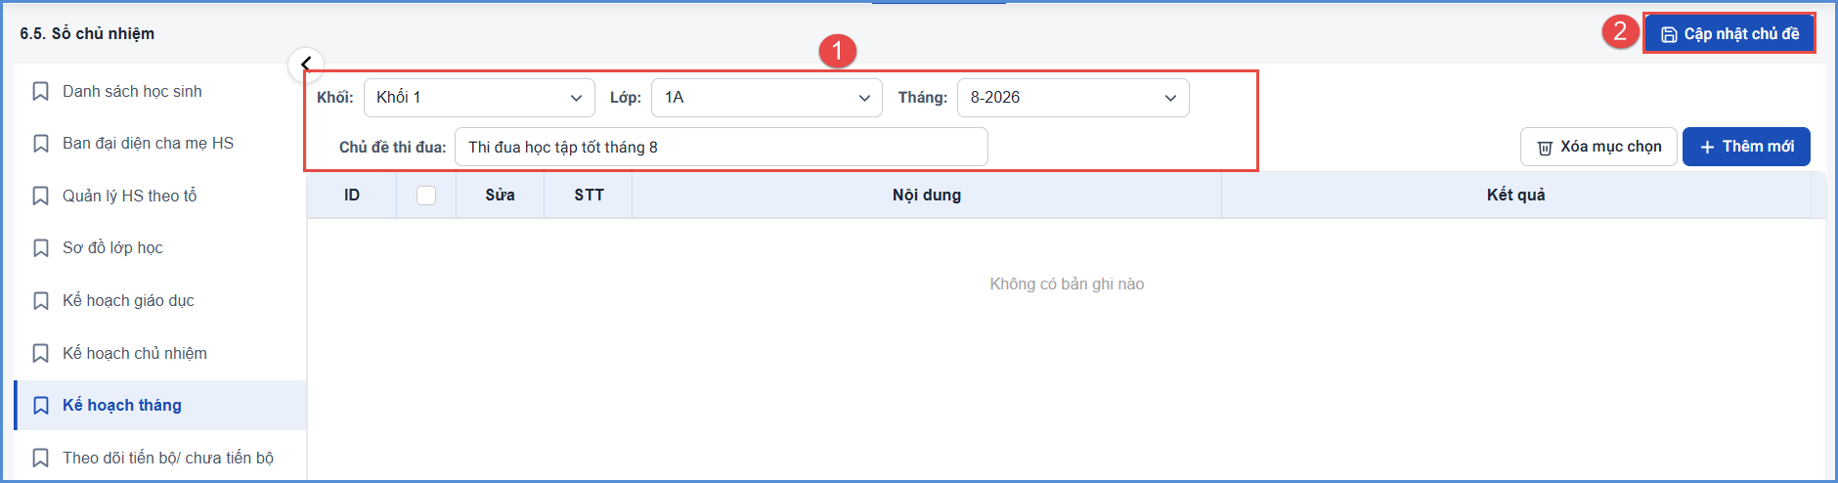Click bookmark icon beside Sơ đồ lớp học
This screenshot has width=1838, height=483.
point(41,248)
